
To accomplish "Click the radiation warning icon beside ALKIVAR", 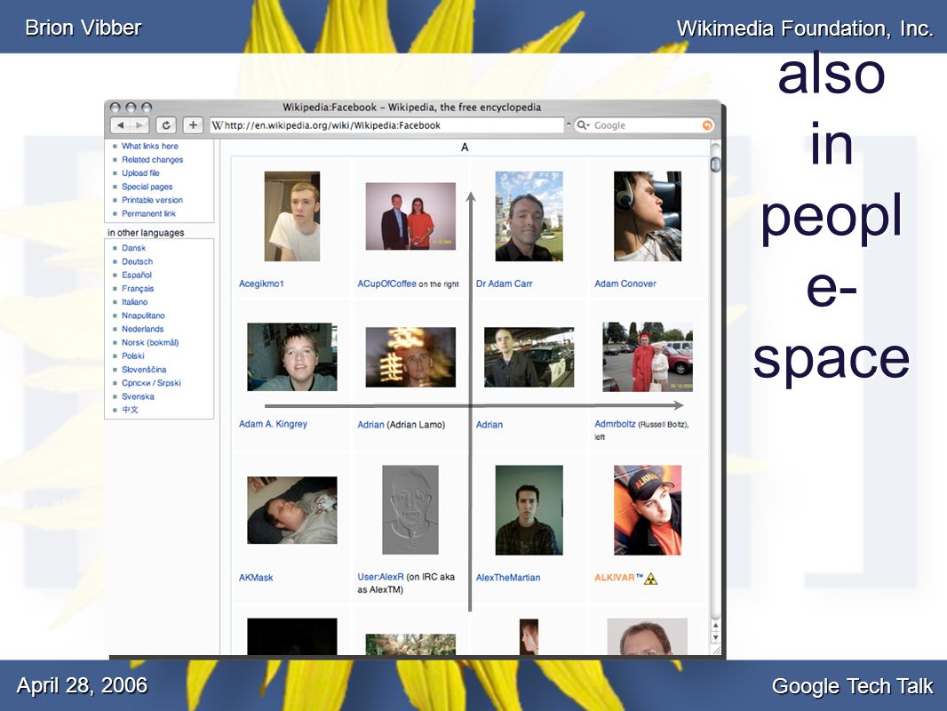I will coord(650,579).
